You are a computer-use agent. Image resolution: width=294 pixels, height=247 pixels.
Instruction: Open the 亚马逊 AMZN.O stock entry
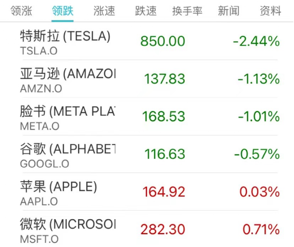[x=147, y=79]
